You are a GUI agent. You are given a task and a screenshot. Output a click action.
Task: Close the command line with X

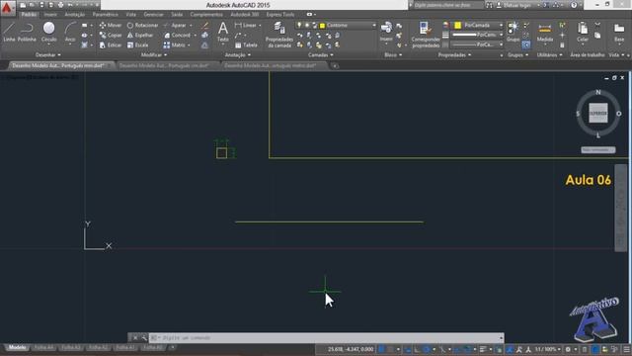click(x=135, y=338)
